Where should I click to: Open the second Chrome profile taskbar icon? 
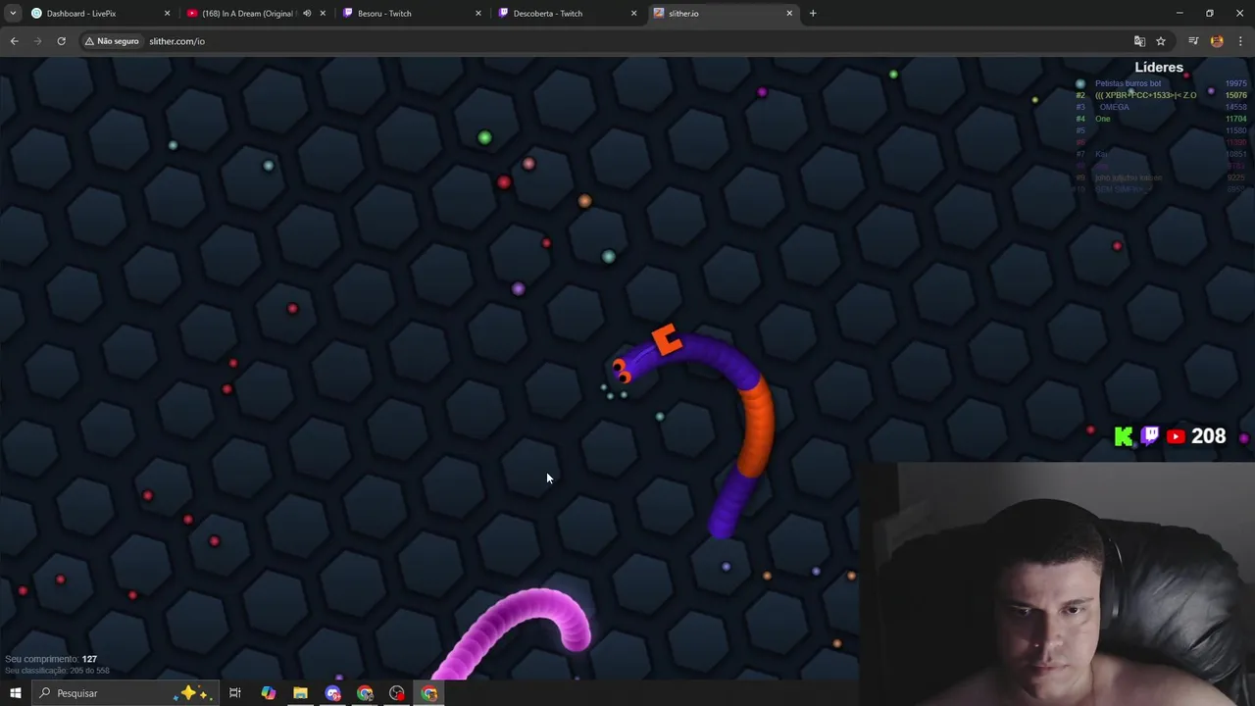coord(365,693)
